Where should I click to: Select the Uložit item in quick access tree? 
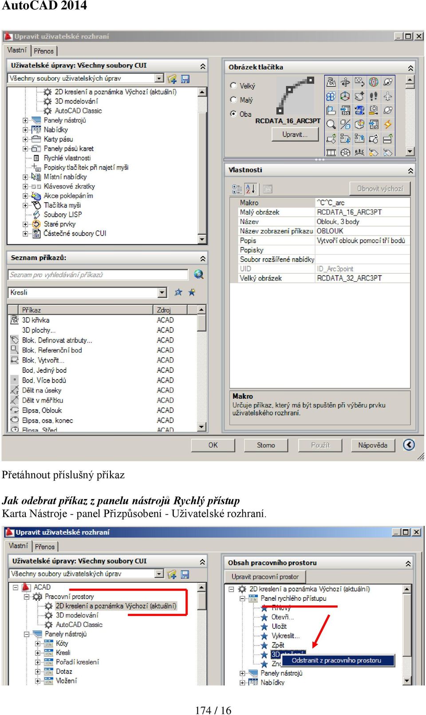click(279, 626)
